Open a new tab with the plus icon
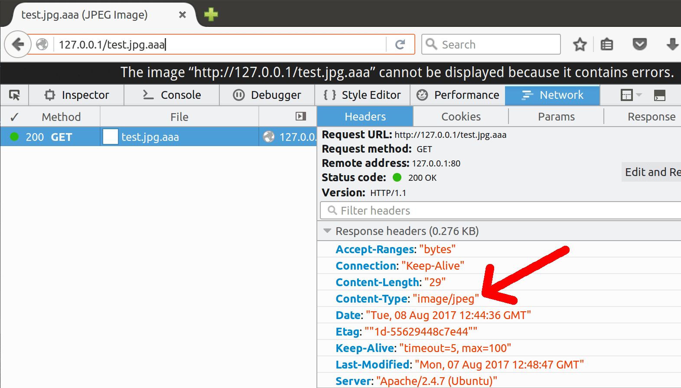This screenshot has width=681, height=388. 211,14
